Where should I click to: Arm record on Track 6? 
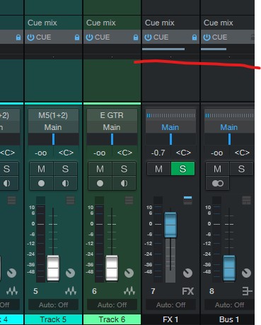tap(100, 183)
